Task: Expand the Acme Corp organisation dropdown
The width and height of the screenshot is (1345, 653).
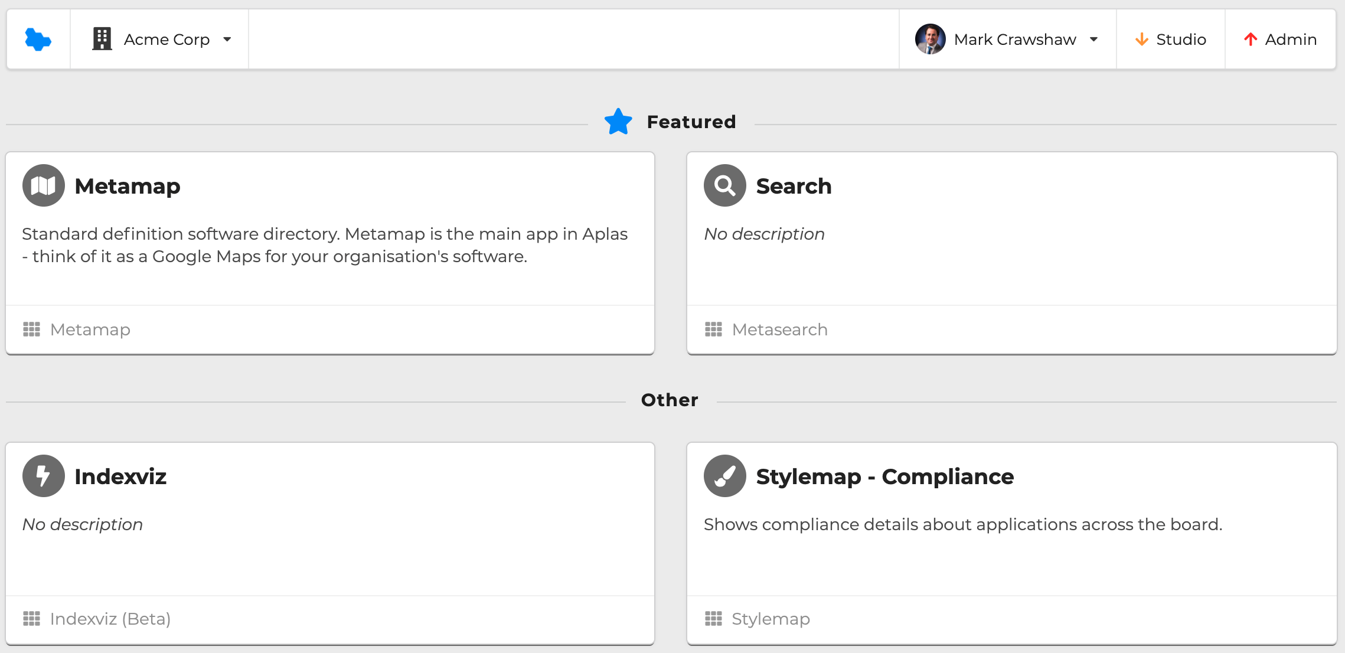Action: (x=227, y=40)
